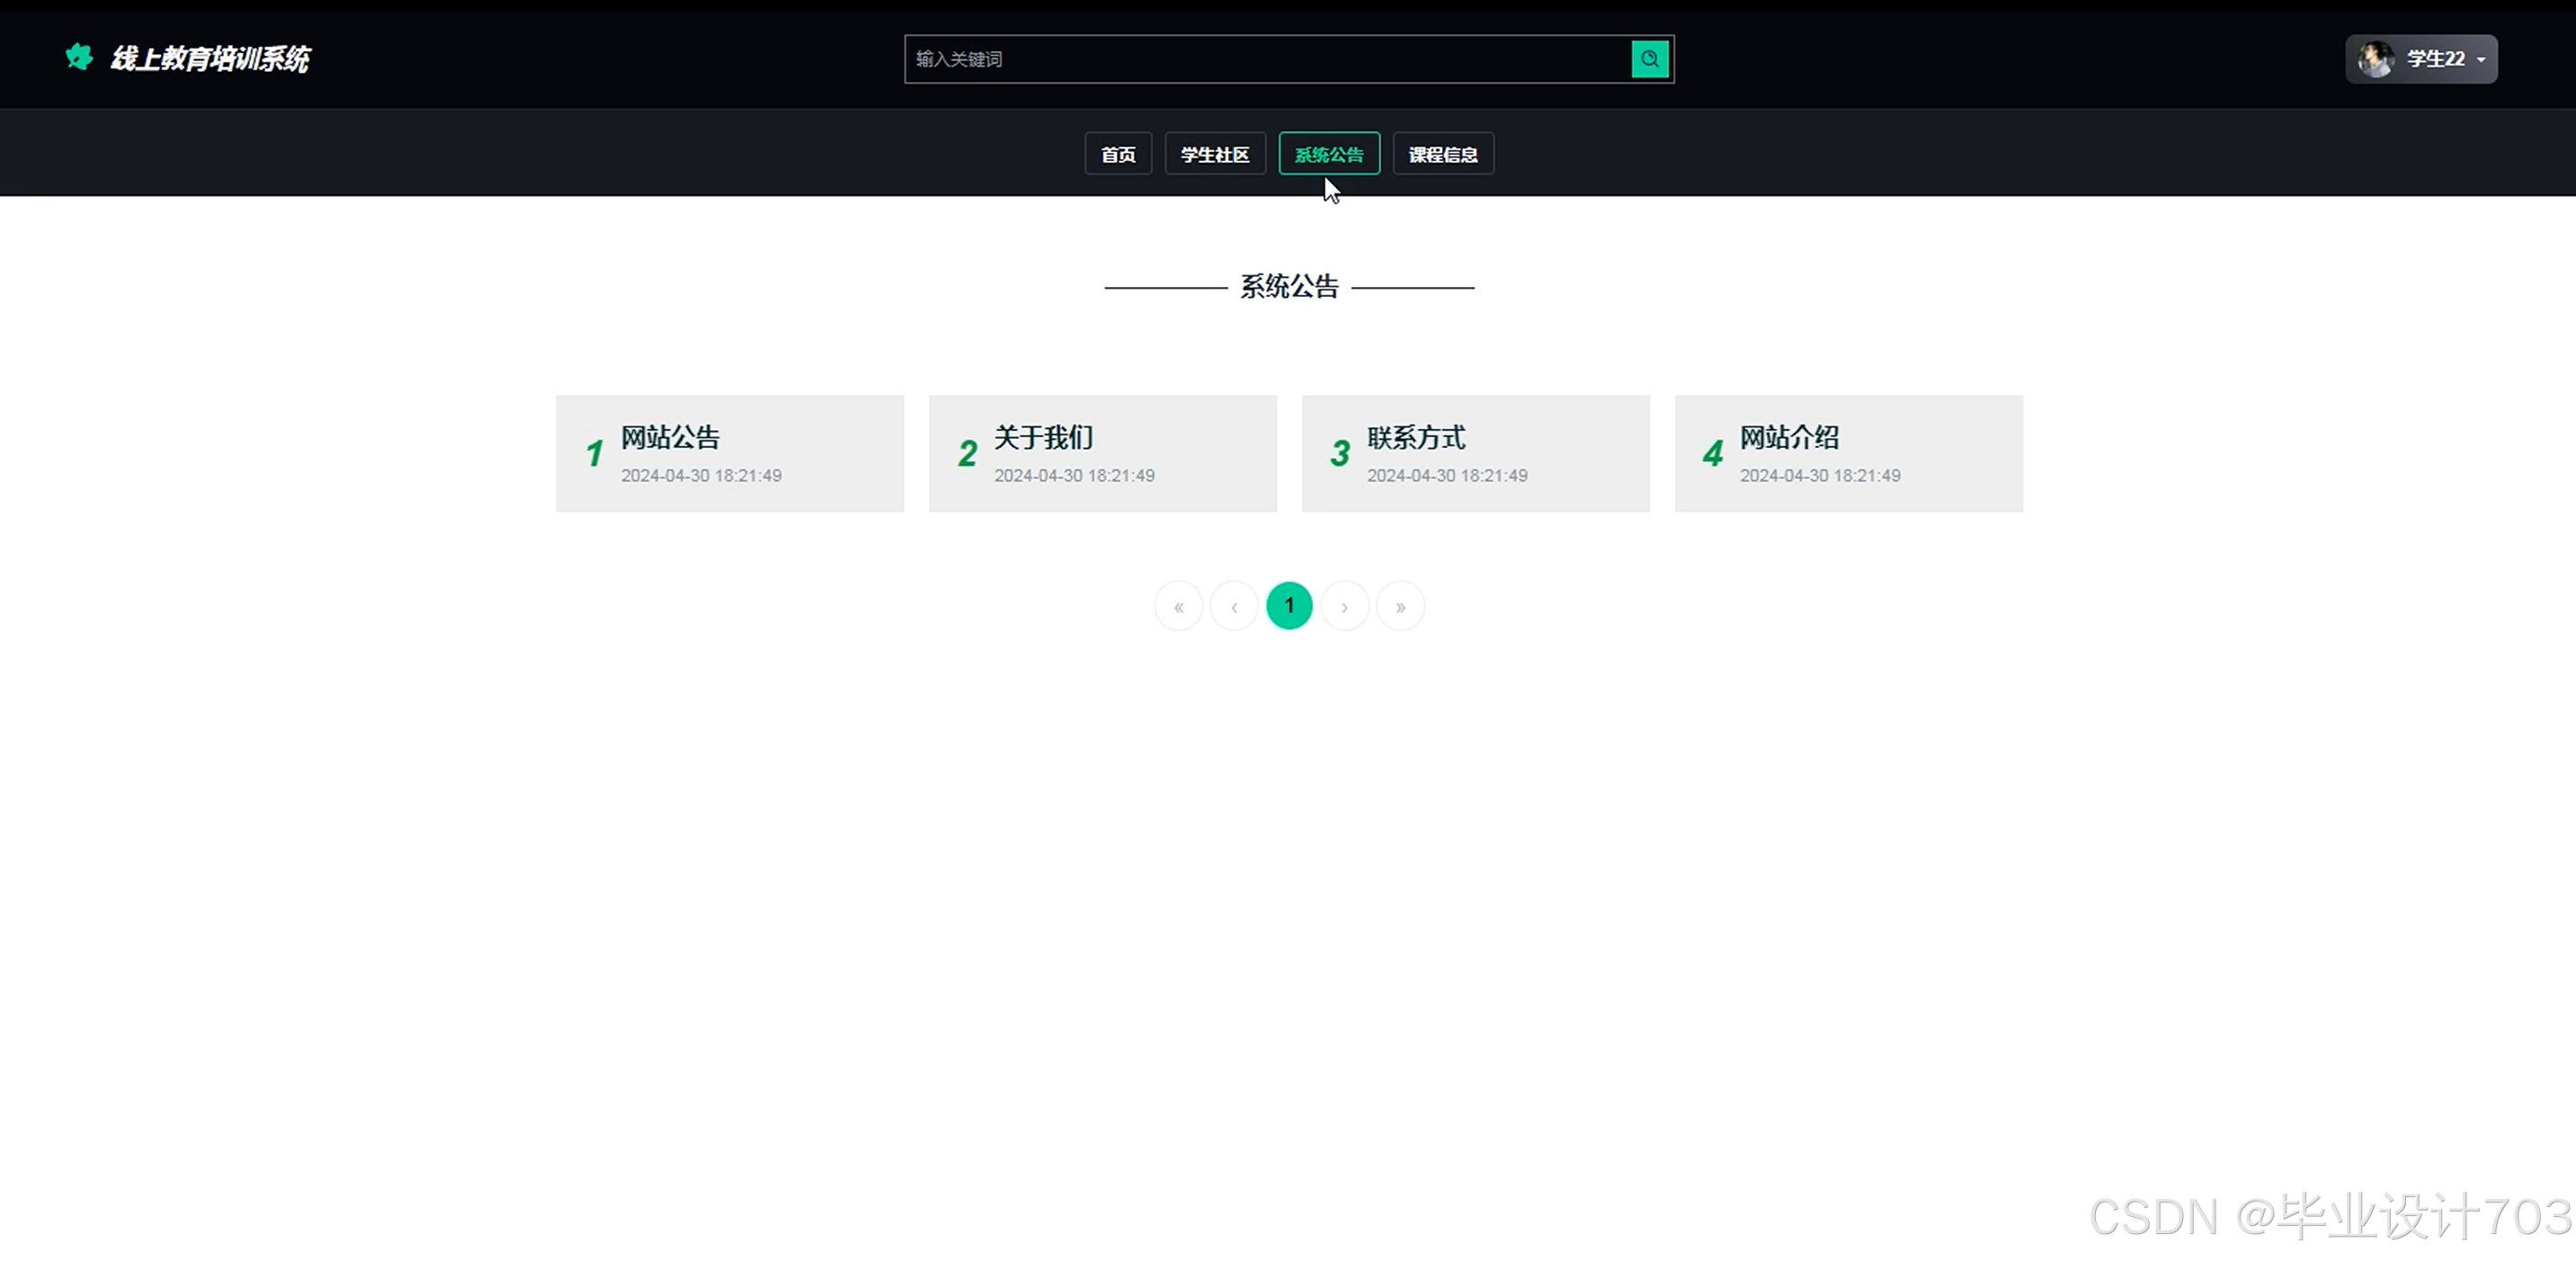Open the 课程信息 navigation tab
Viewport: 2576px width, 1261px height.
point(1442,154)
